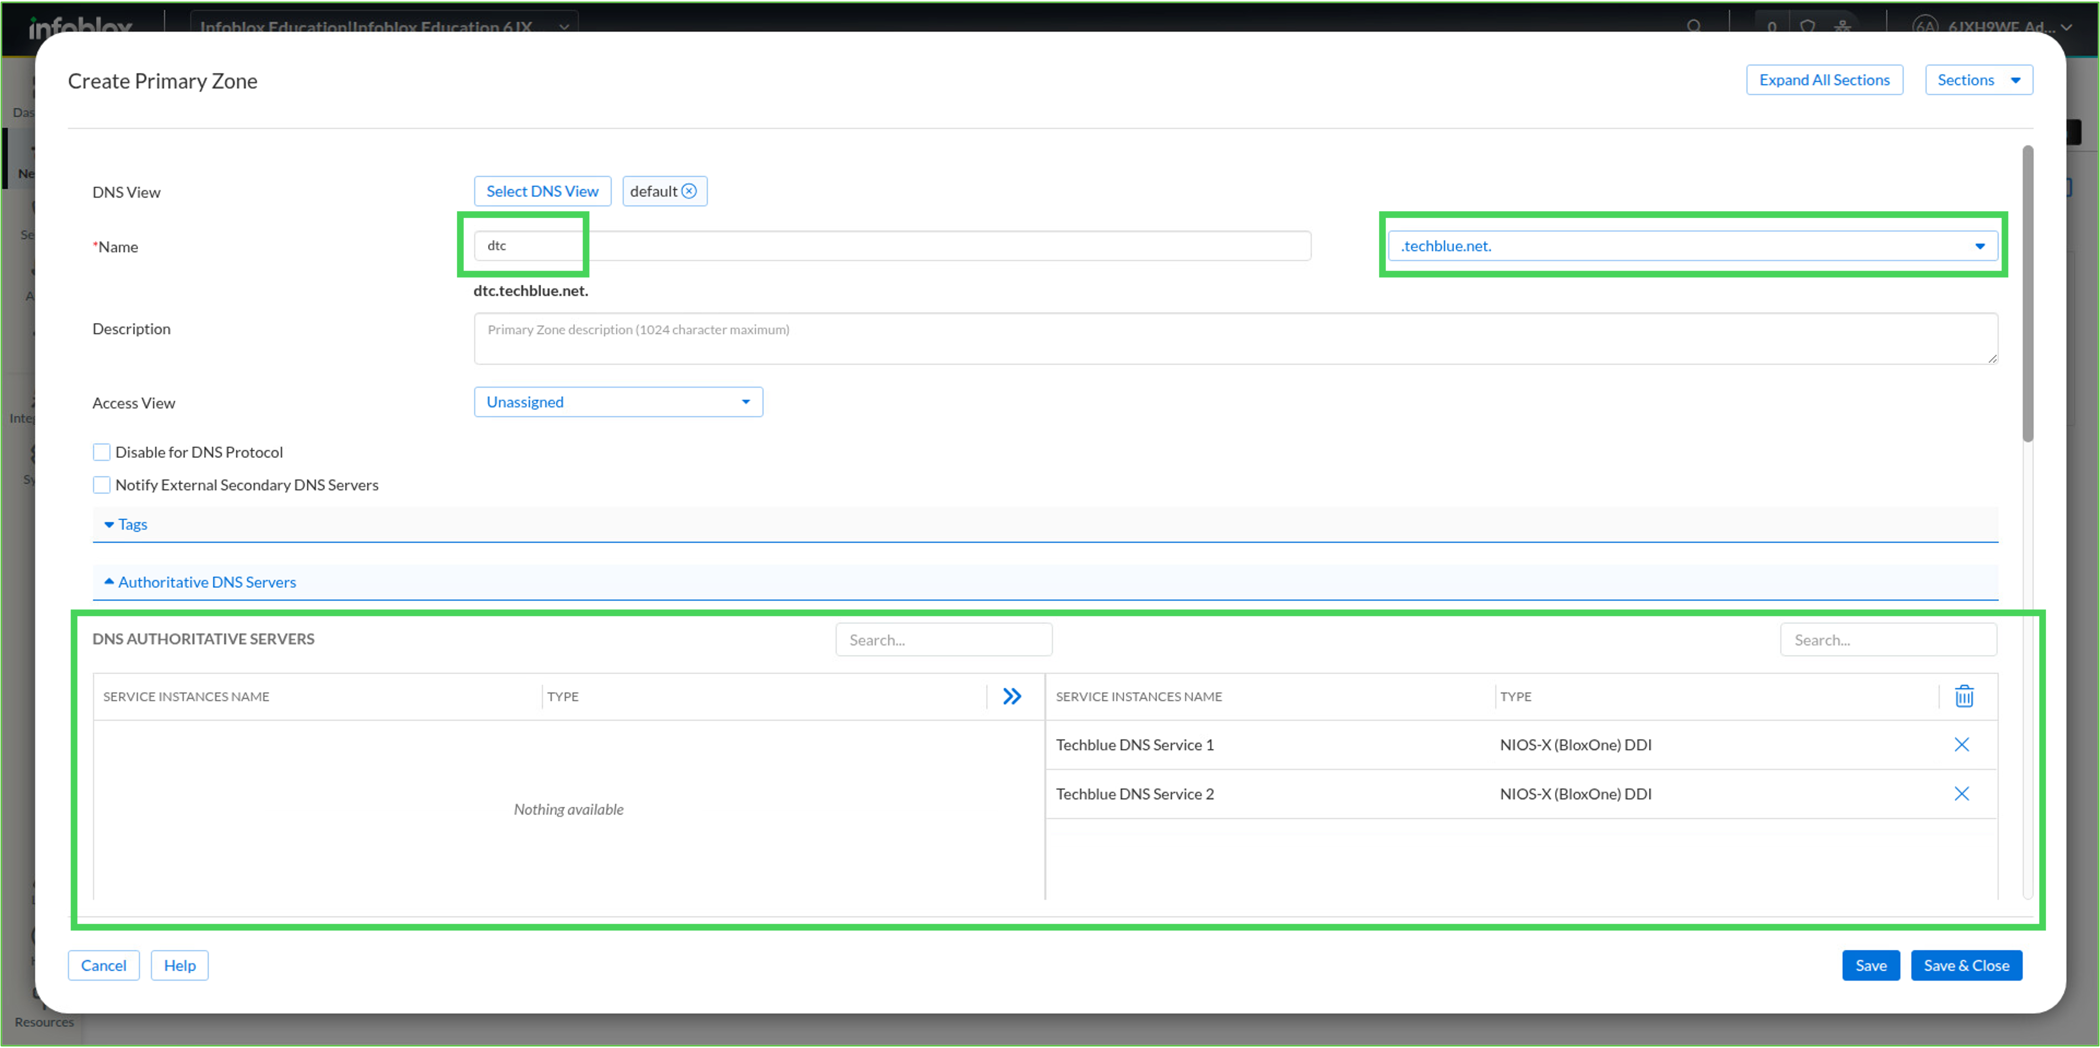
Task: Click the Select DNS View button
Action: [542, 191]
